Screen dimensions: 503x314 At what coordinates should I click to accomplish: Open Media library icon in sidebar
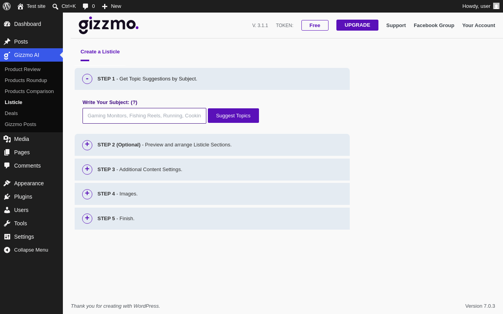(7, 139)
